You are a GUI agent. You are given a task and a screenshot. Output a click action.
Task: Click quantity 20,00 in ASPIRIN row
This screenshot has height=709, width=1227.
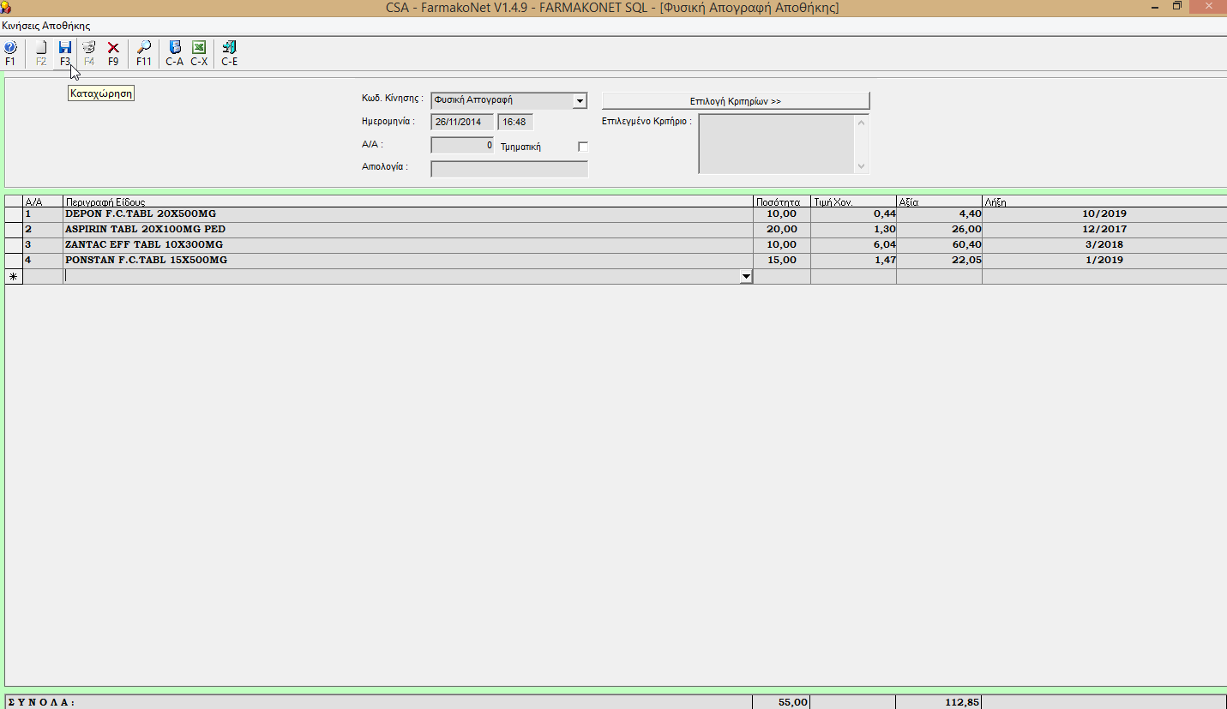[x=781, y=230]
